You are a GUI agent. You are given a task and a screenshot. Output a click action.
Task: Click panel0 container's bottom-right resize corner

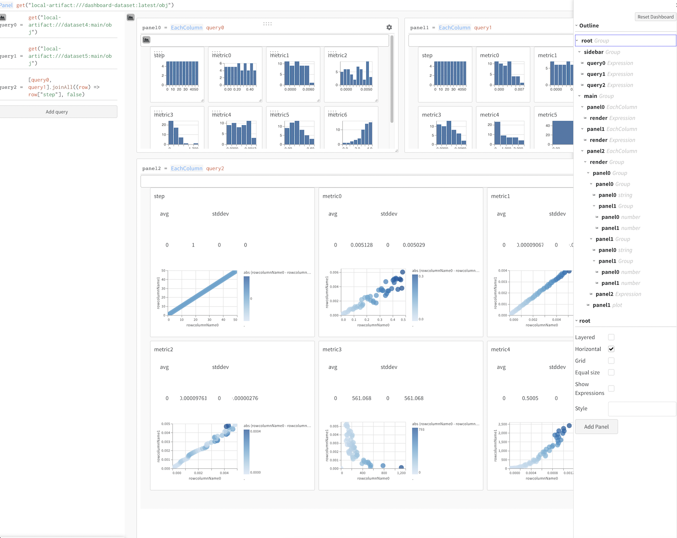(396, 151)
